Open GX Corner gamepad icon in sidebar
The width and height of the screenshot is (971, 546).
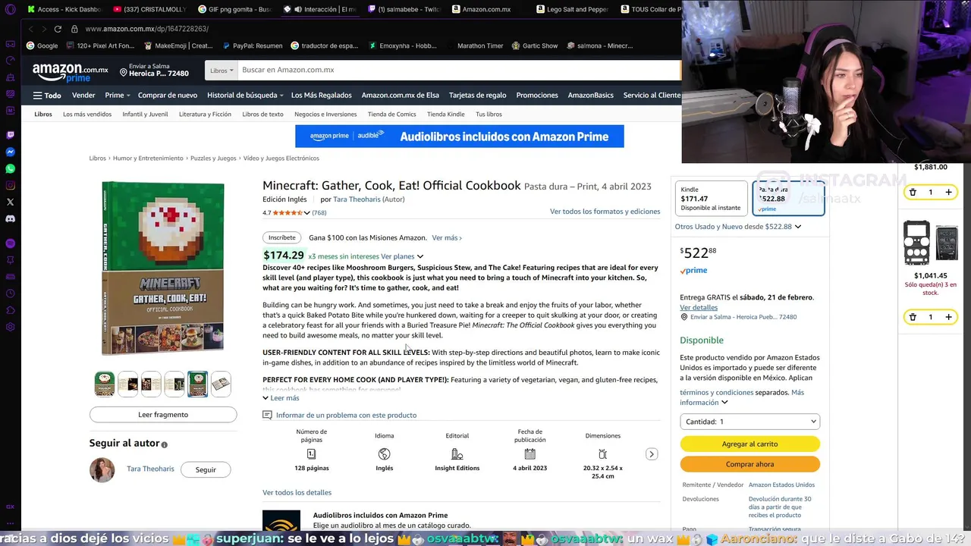[10, 44]
